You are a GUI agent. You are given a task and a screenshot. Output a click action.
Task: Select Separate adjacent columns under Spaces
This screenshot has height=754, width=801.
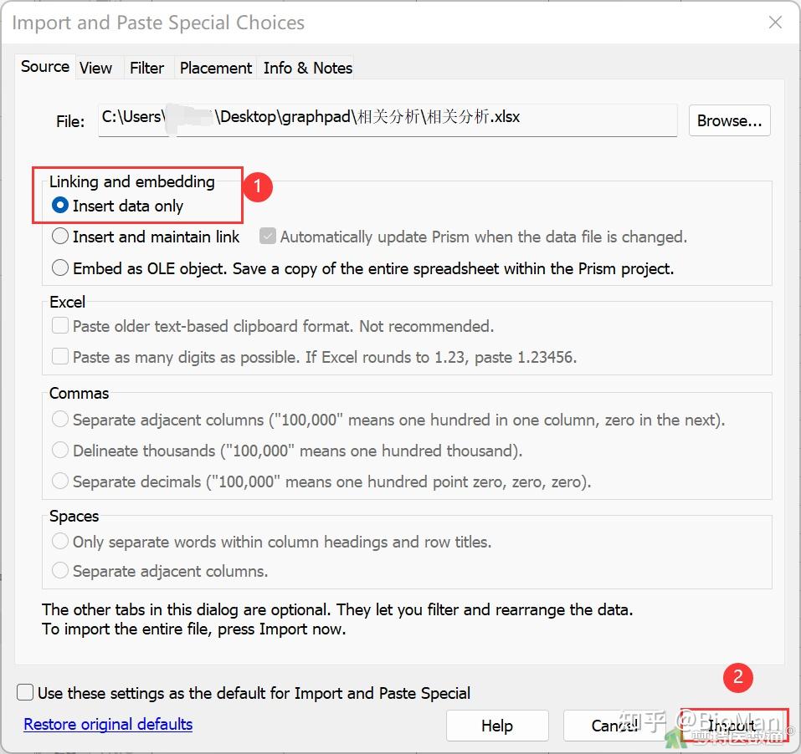pyautogui.click(x=60, y=571)
